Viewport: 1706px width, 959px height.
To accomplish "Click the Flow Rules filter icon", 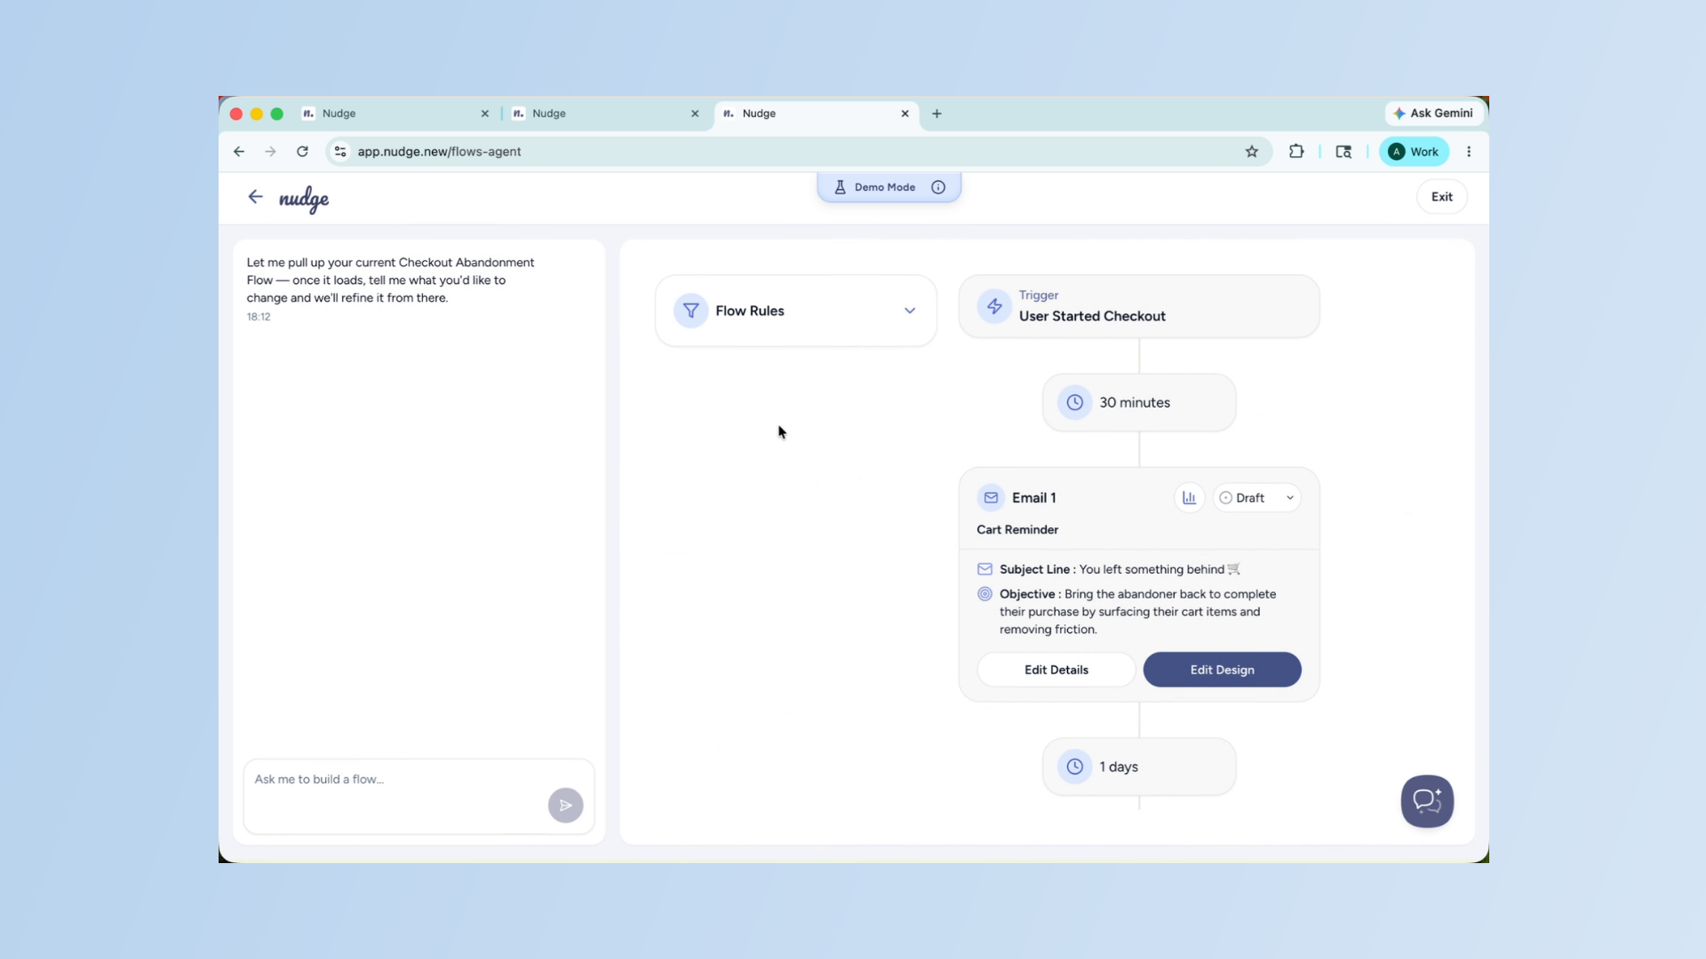I will 690,311.
